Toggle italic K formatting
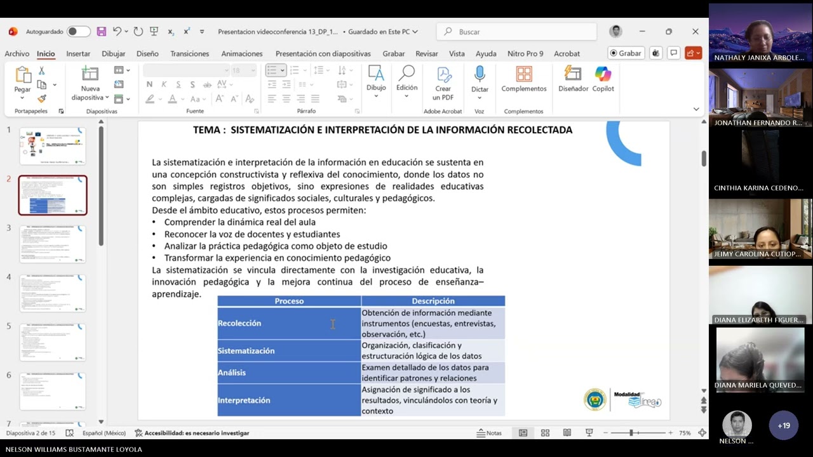 pyautogui.click(x=164, y=84)
